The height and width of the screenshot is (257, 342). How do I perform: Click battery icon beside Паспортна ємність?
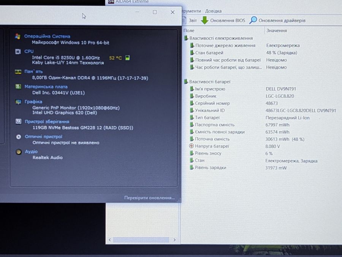tap(192, 125)
